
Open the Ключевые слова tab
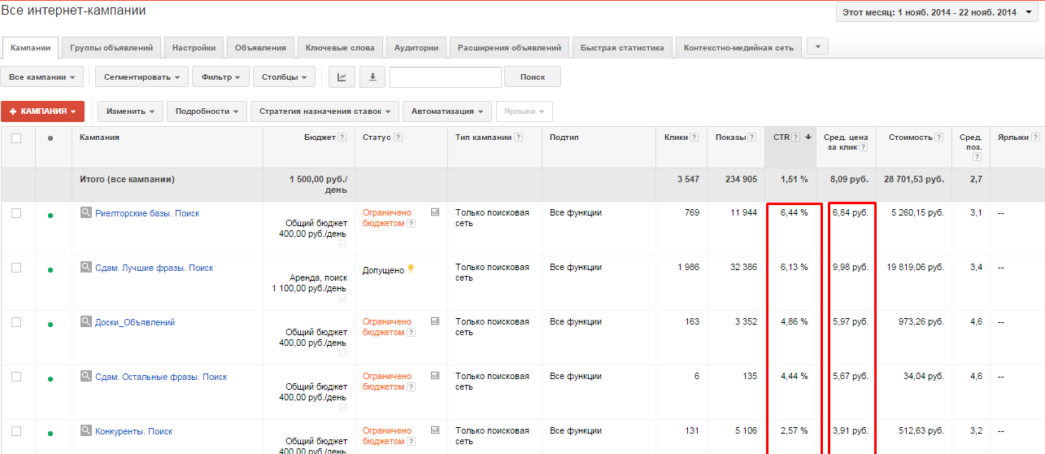[x=340, y=48]
